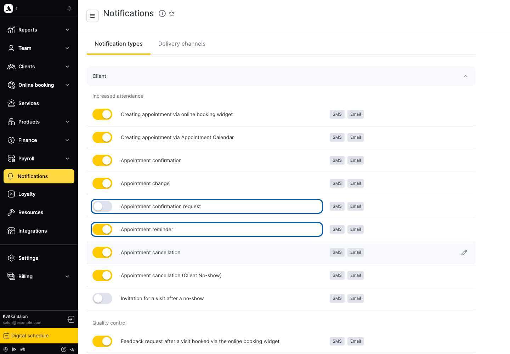Expand the Products menu chevron
The height and width of the screenshot is (354, 510).
pyautogui.click(x=67, y=122)
